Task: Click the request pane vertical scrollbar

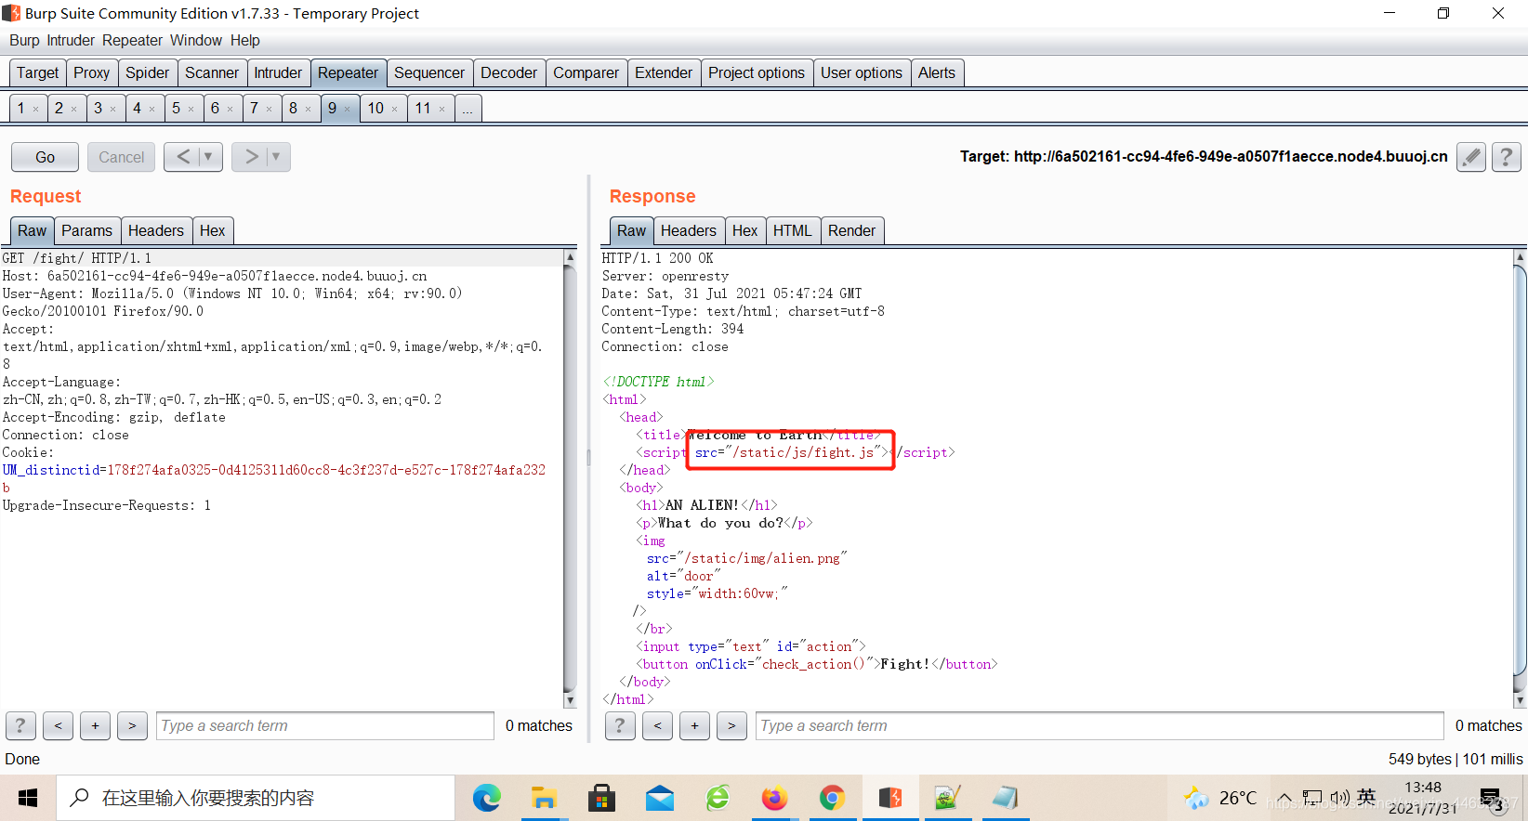Action: click(570, 478)
